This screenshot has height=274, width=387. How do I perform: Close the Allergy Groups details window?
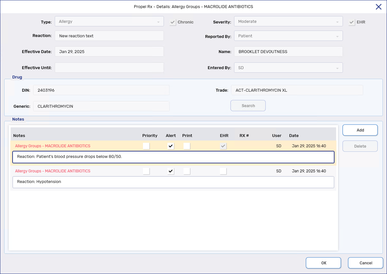tap(379, 7)
